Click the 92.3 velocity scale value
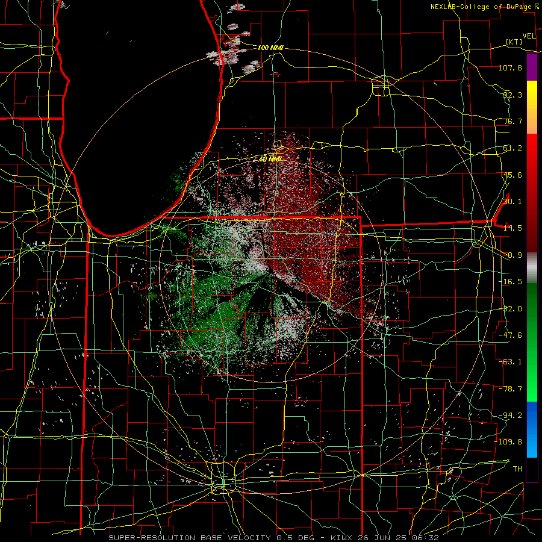Image resolution: width=542 pixels, height=542 pixels. click(x=512, y=95)
